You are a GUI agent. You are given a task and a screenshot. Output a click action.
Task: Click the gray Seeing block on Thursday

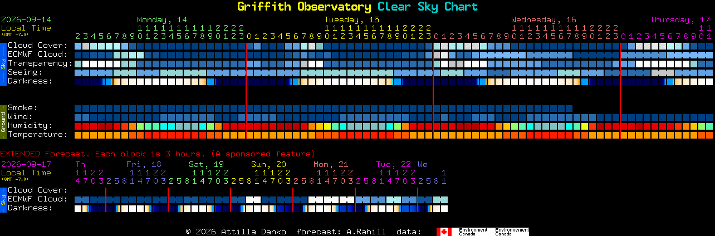(663, 73)
